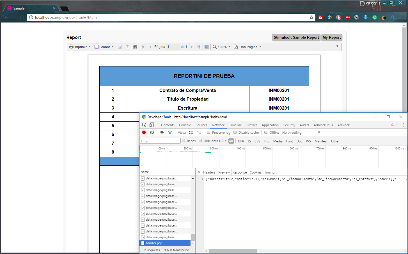Toggle the network filter funnel icon
Image resolution: width=408 pixels, height=254 pixels.
[x=170, y=132]
